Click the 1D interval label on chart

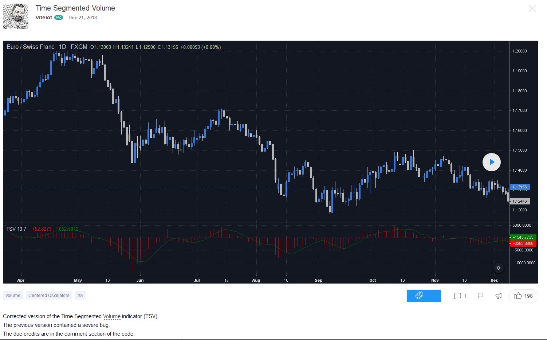[x=63, y=47]
